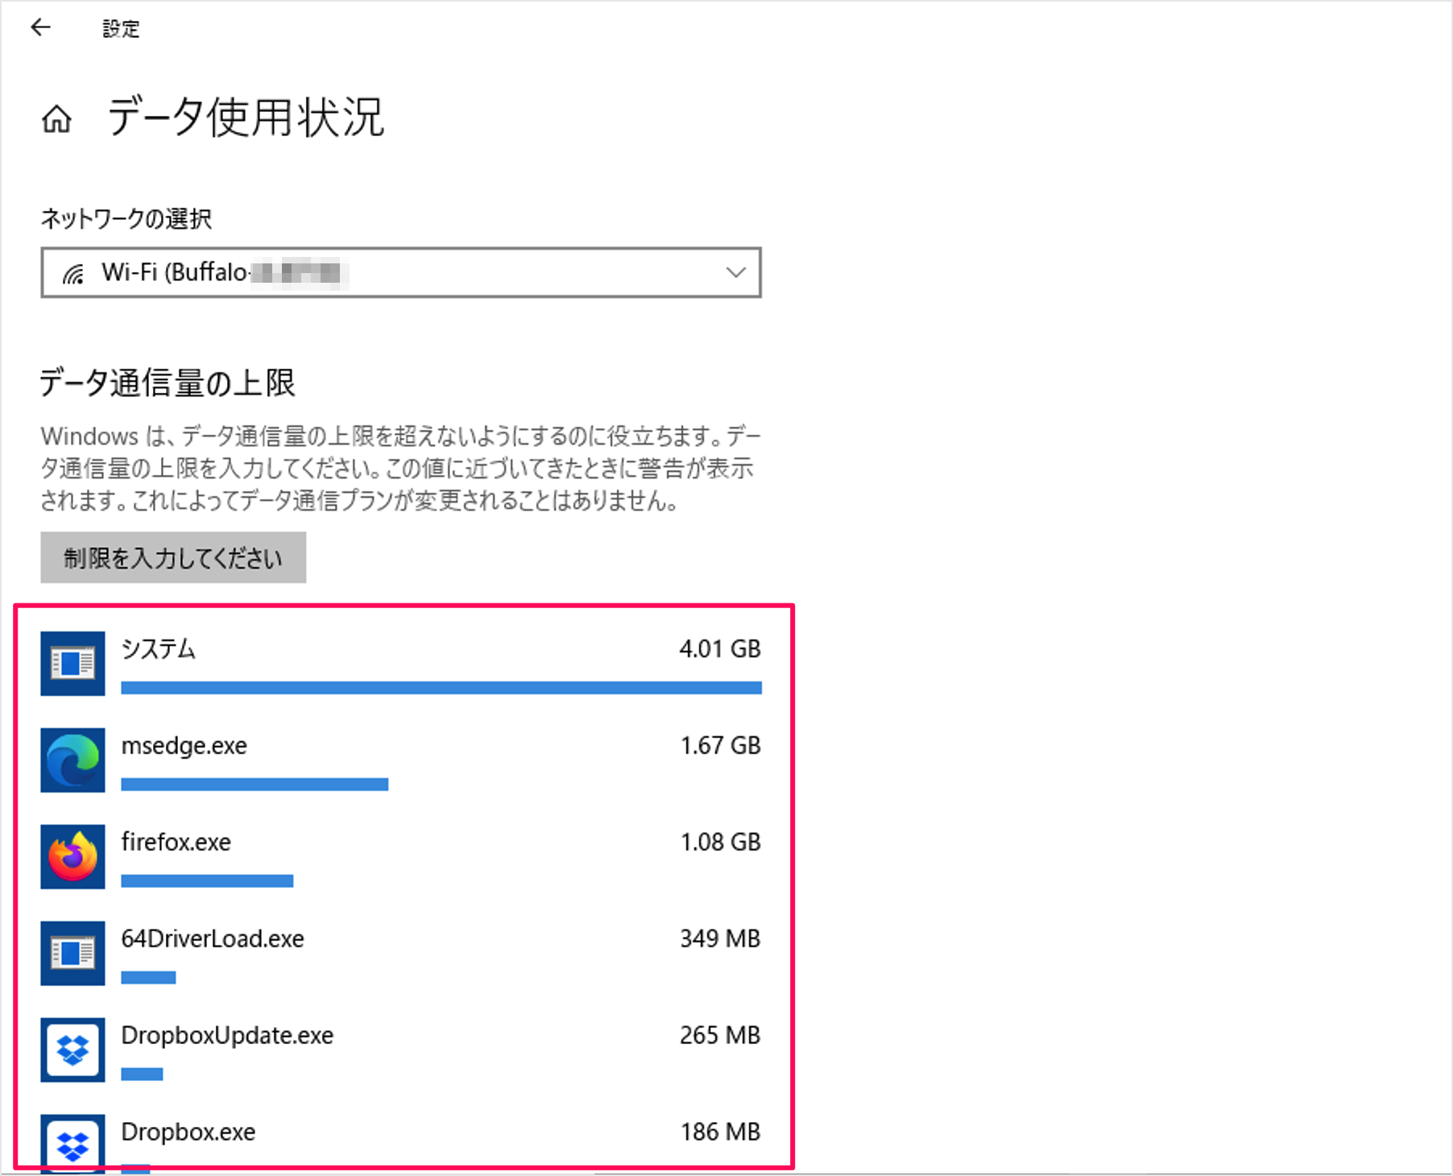Click the 設定 header at the top
Screen dimensions: 1453x1176
[x=121, y=29]
